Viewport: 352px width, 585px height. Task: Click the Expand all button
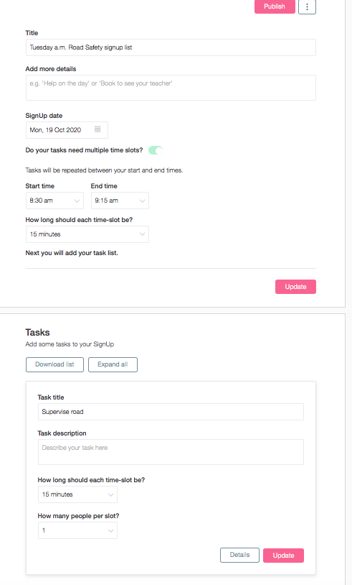pos(113,364)
